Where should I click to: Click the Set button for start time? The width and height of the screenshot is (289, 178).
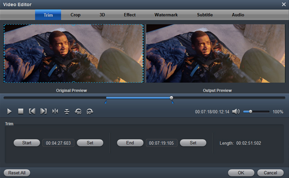click(90, 143)
